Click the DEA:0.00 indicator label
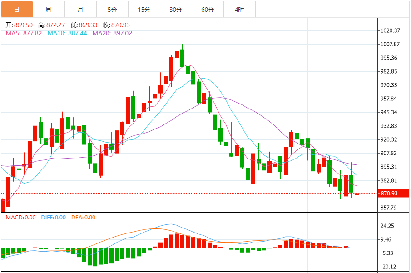This screenshot has height=273, width=411. pos(84,218)
